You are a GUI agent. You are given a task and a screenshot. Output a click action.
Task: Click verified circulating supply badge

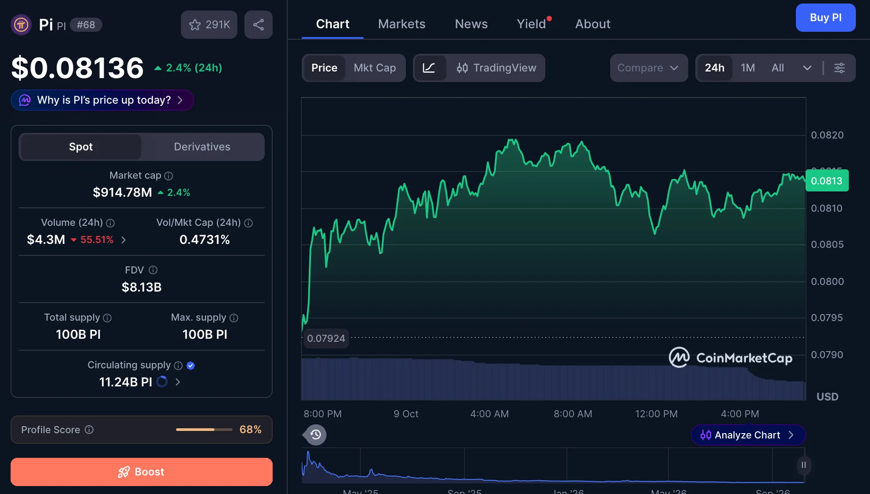(191, 366)
